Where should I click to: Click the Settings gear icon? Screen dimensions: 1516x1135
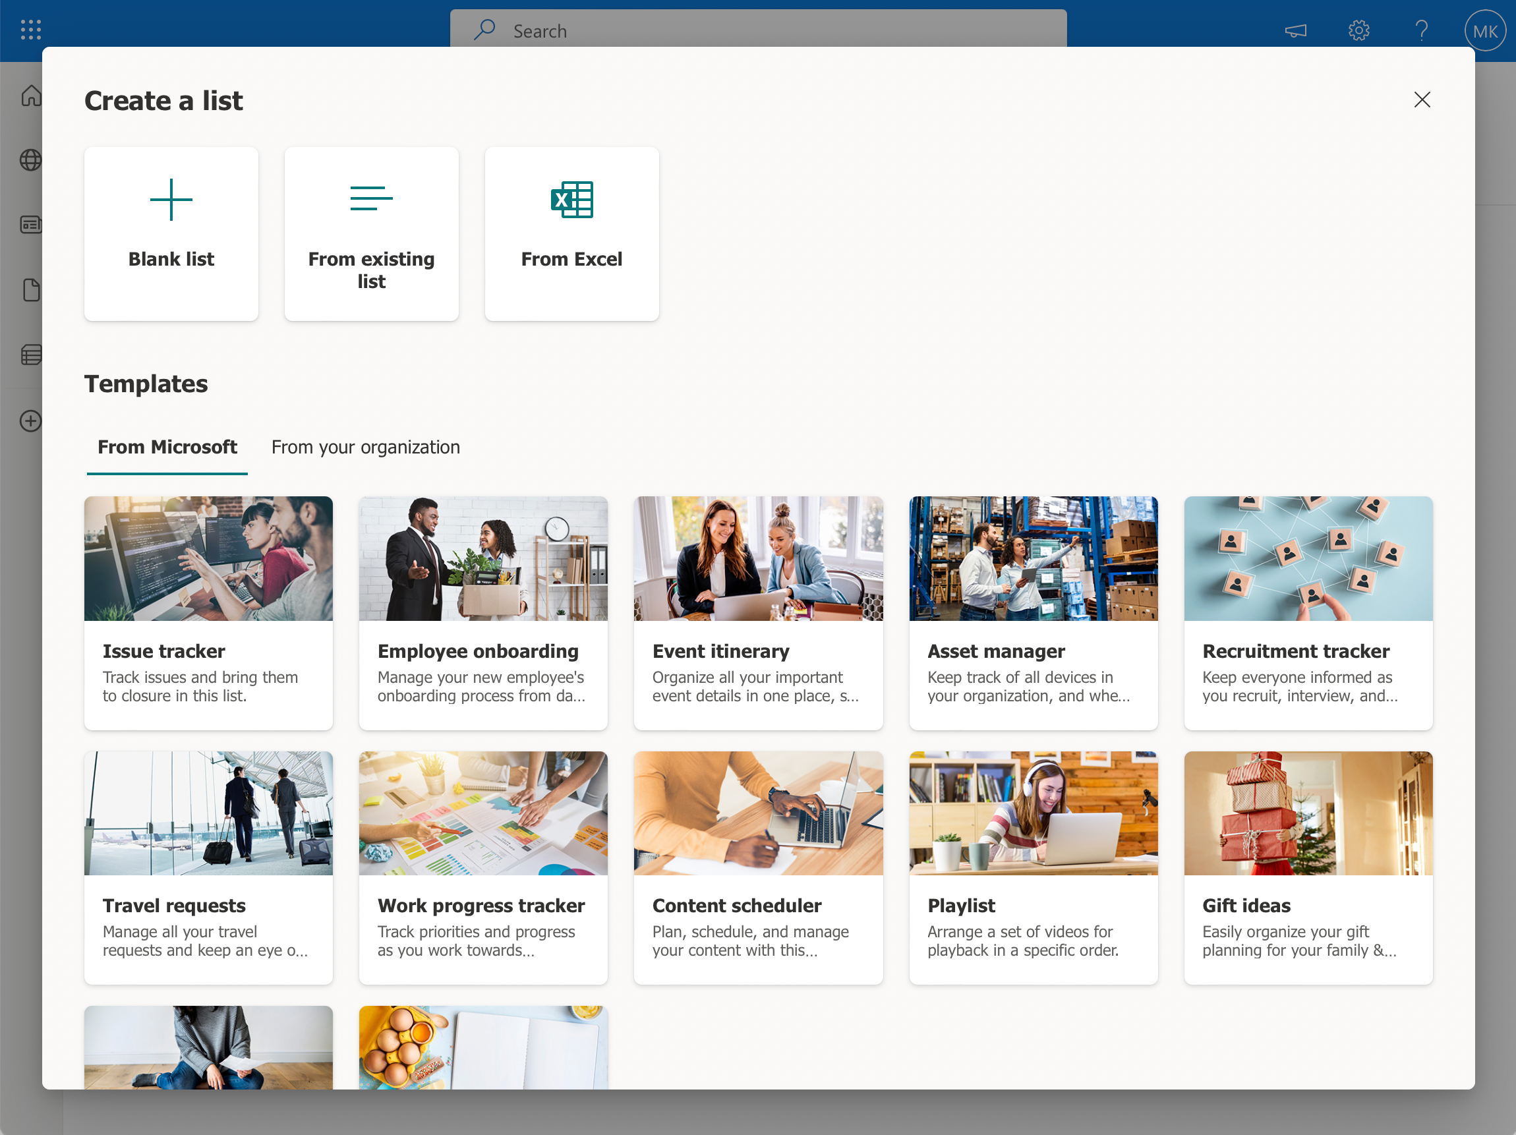[x=1358, y=30]
